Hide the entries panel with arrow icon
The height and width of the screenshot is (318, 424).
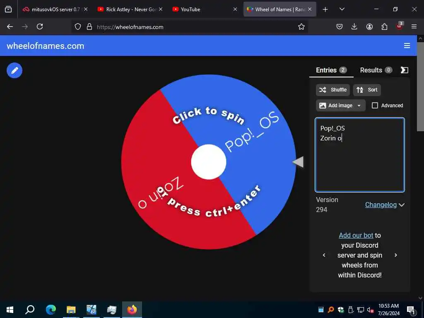[x=404, y=70]
